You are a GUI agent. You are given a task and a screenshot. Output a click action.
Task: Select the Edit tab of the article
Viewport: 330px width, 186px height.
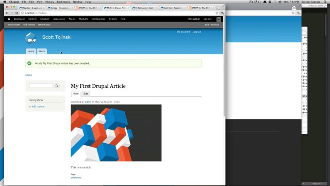coord(86,94)
